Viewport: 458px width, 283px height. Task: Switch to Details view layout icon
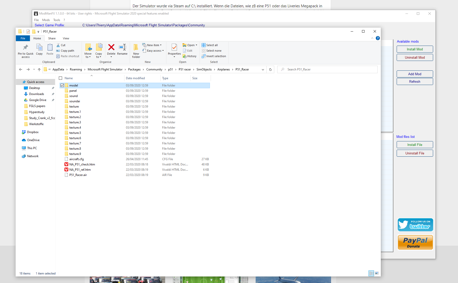(x=371, y=273)
